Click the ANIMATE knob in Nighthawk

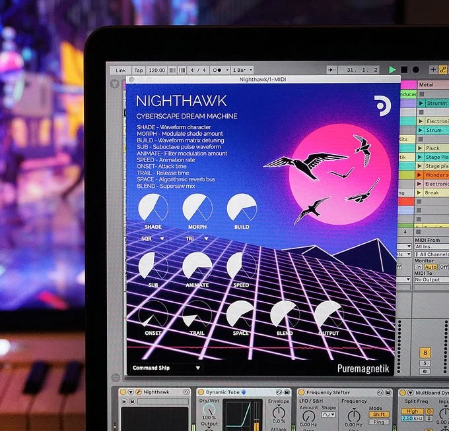pos(197,266)
